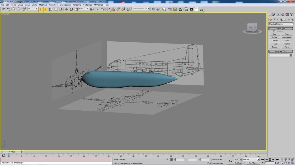Click the Quick Render teapot icon

(201, 9)
